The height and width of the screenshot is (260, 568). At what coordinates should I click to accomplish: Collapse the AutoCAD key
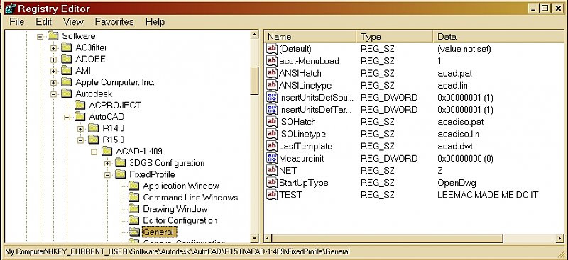point(67,117)
